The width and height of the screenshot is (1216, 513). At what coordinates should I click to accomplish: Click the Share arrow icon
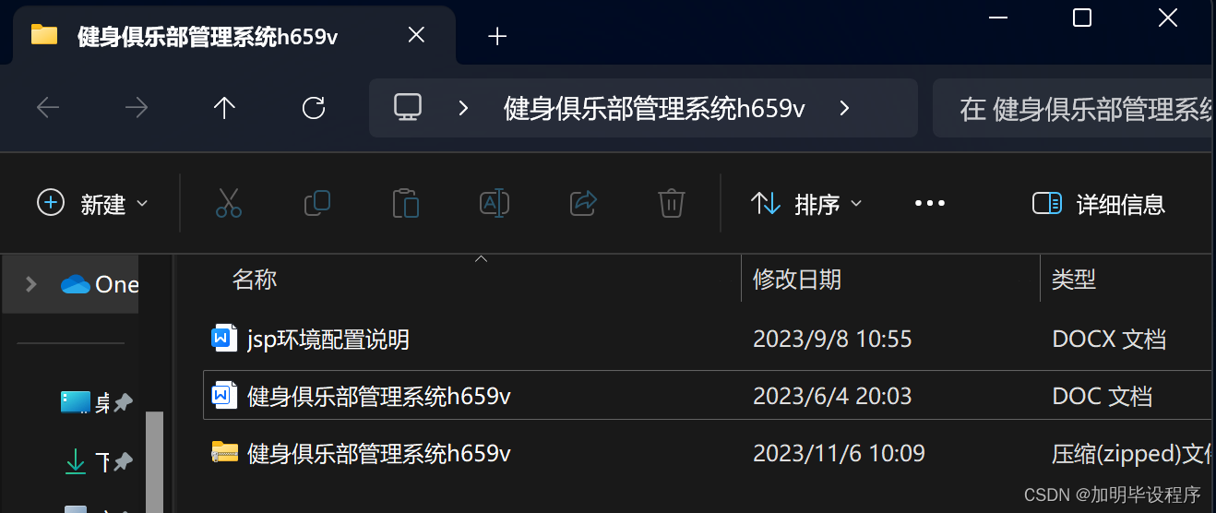point(583,203)
